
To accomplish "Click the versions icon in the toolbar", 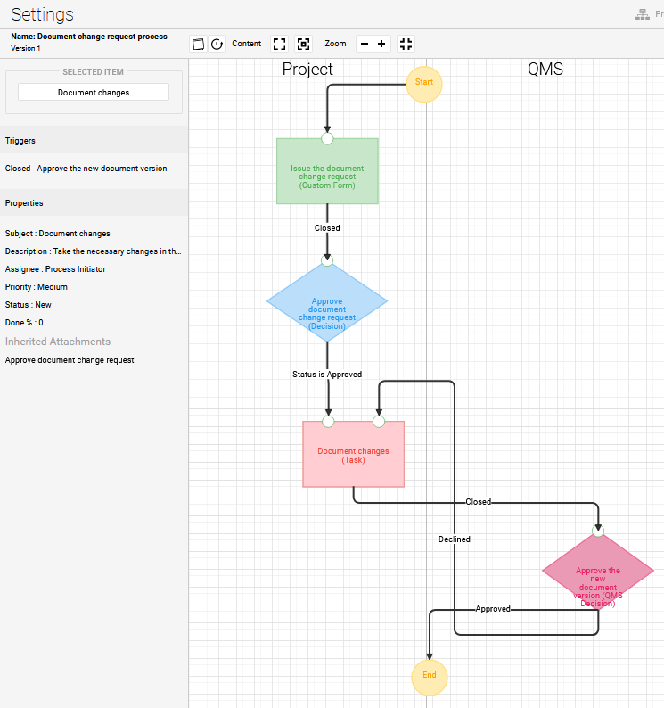I will (x=199, y=44).
